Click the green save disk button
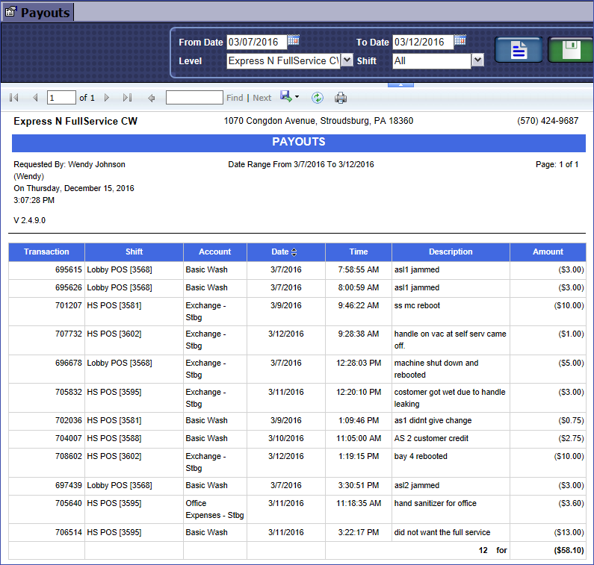 tap(570, 51)
